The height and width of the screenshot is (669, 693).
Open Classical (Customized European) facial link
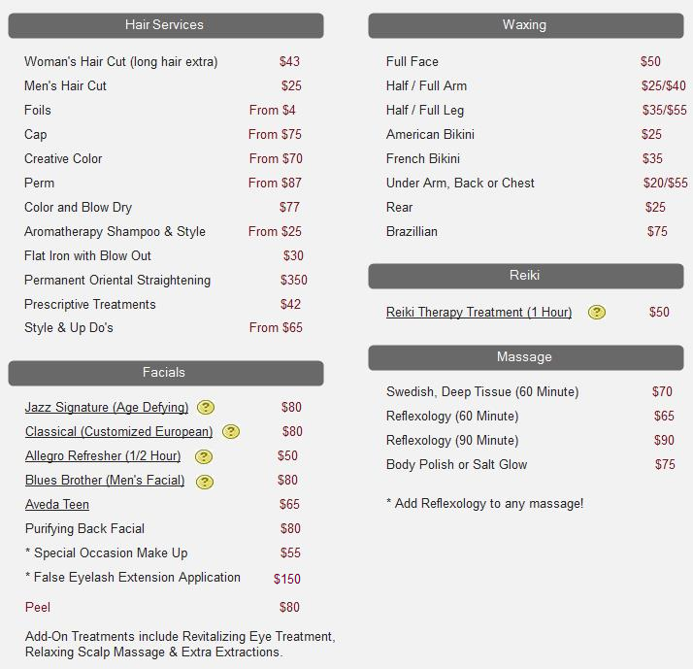tap(118, 432)
